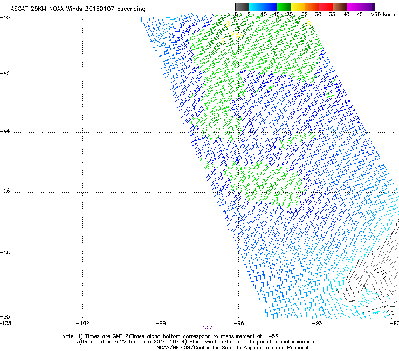The image size is (399, 351).
Task: Click the -99 longitude axis label
Action: (x=161, y=323)
